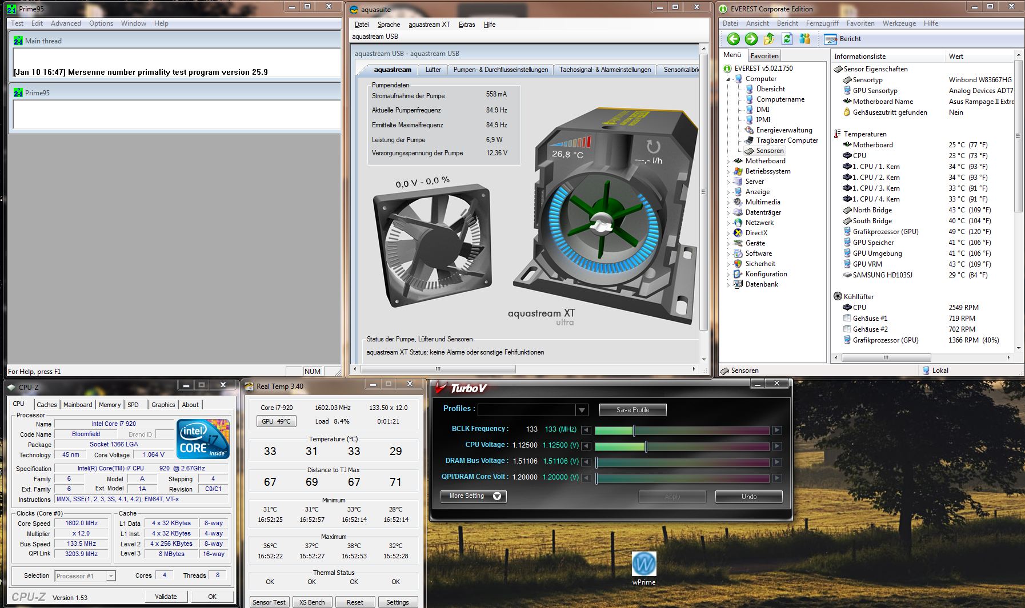
Task: Expand the More Setting panel in TurboV
Action: click(x=474, y=496)
